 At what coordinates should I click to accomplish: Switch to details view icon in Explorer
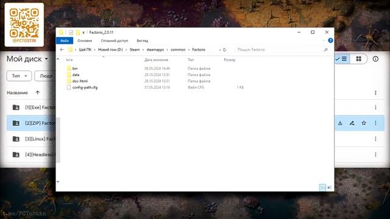[322, 187]
